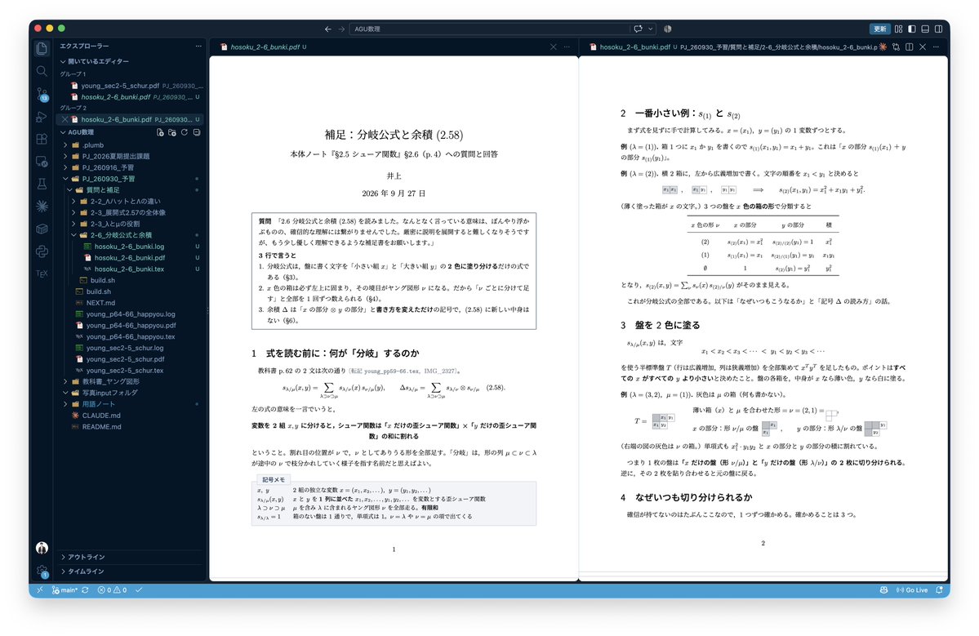The width and height of the screenshot is (979, 636).
Task: Click the 更新 update button
Action: 879,29
